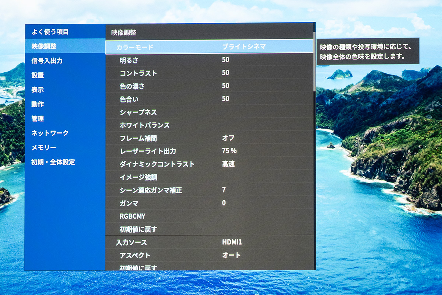
Task: Click the 50 value beside 色の濃さ
Action: click(225, 86)
